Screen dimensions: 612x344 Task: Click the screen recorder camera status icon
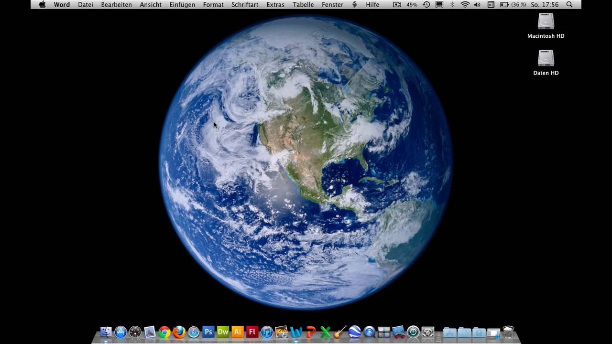click(397, 4)
